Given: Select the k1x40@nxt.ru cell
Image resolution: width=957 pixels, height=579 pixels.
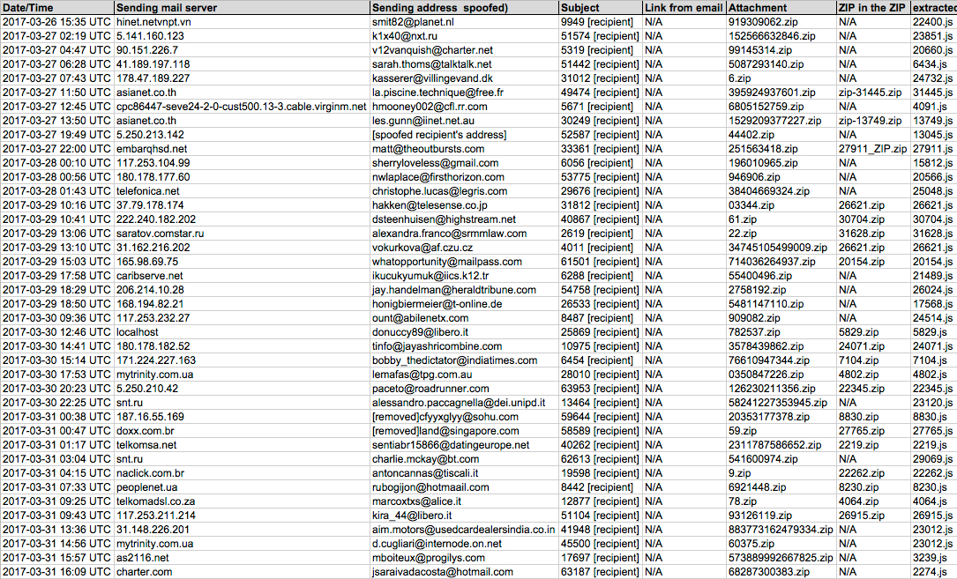Looking at the screenshot, I should 464,36.
